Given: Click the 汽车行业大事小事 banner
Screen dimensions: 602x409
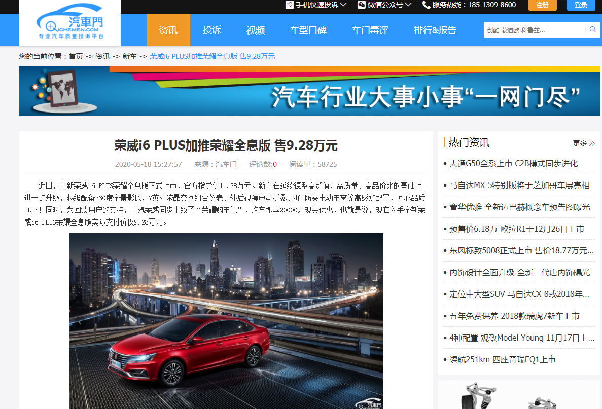Looking at the screenshot, I should pos(309,91).
